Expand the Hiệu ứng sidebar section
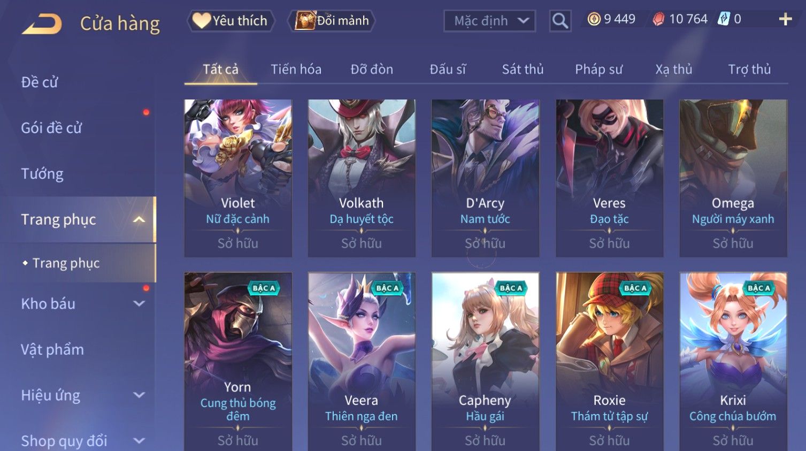This screenshot has height=451, width=806. (x=139, y=395)
